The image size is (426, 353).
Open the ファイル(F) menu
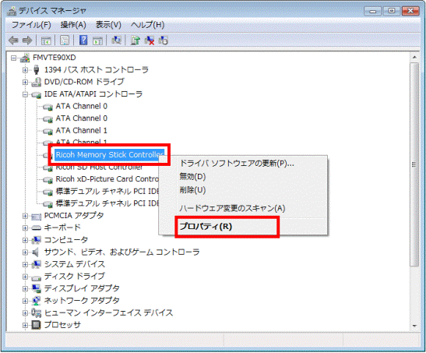(31, 25)
